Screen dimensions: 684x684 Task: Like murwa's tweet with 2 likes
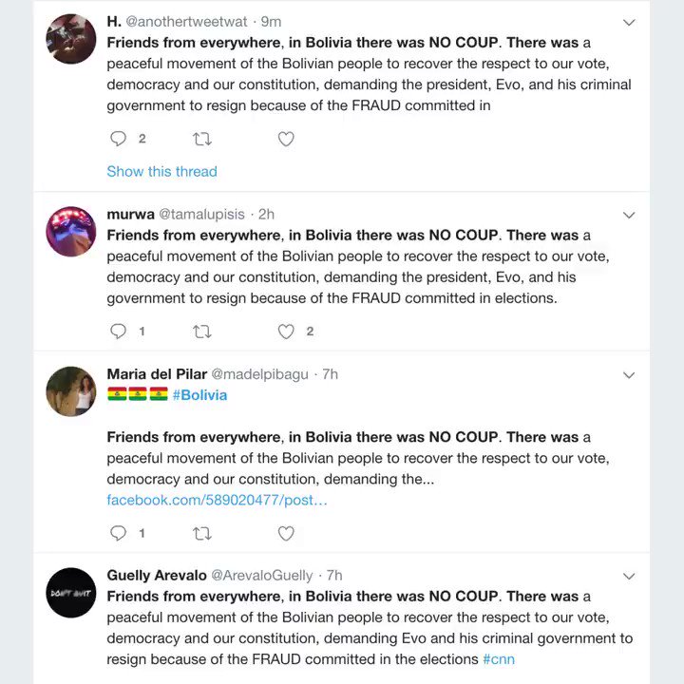(x=286, y=332)
